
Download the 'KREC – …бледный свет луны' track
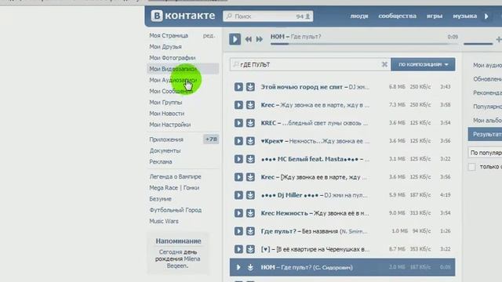(x=250, y=123)
